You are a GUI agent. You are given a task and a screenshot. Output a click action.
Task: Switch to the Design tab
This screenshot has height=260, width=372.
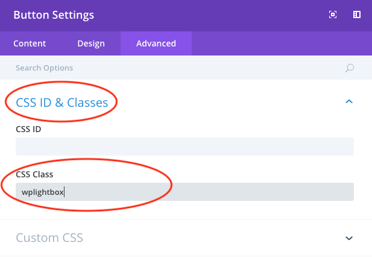tap(91, 43)
